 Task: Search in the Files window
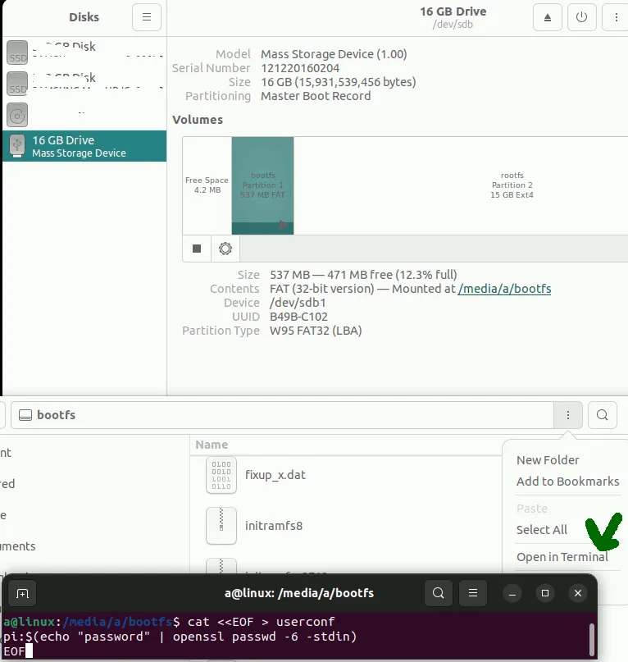[x=603, y=415]
